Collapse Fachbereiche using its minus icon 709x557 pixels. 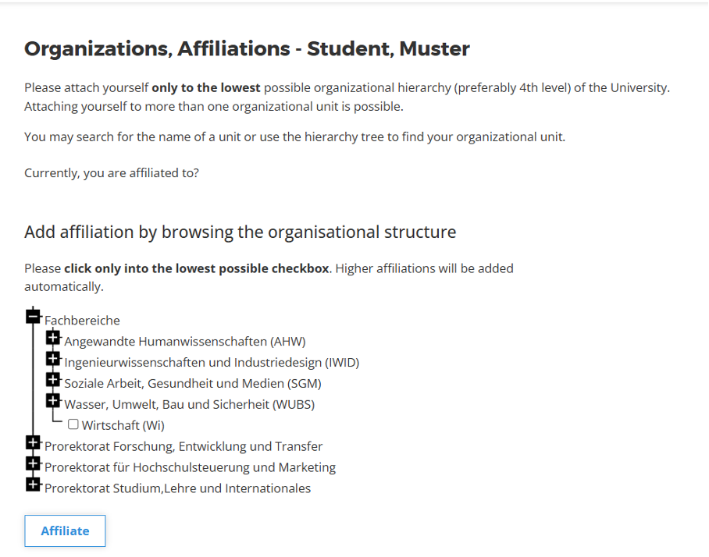(33, 316)
